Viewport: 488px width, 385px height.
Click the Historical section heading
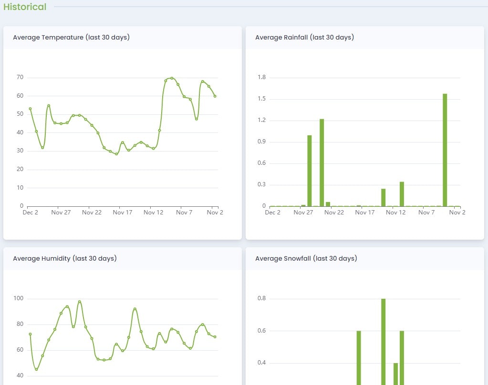pyautogui.click(x=25, y=7)
